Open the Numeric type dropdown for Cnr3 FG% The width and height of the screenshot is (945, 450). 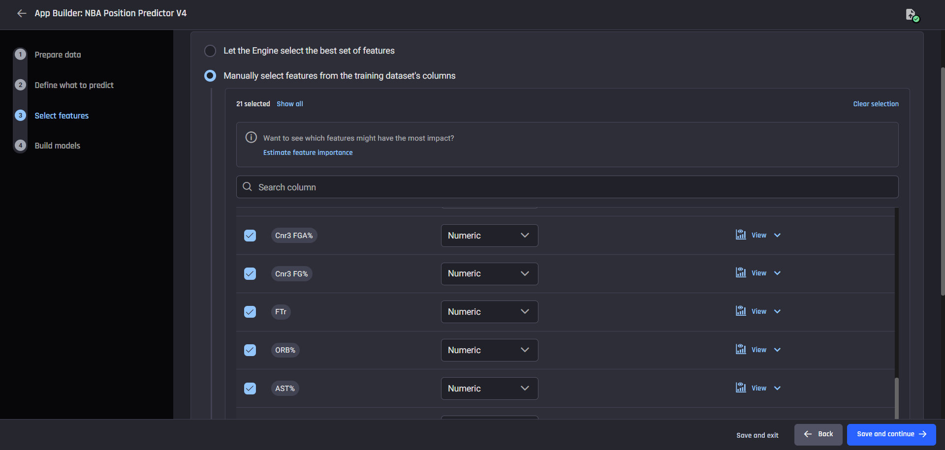tap(489, 273)
